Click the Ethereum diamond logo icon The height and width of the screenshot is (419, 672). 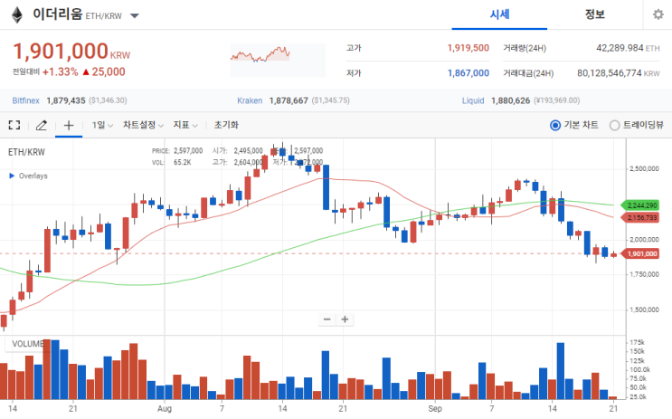tap(17, 15)
